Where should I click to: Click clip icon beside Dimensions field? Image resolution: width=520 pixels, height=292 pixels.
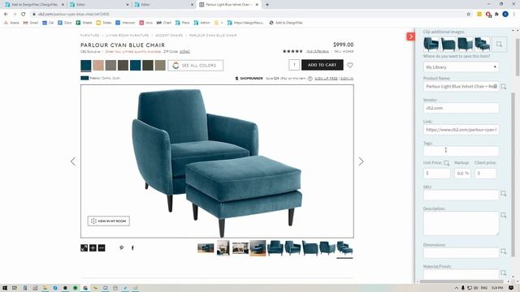(504, 251)
